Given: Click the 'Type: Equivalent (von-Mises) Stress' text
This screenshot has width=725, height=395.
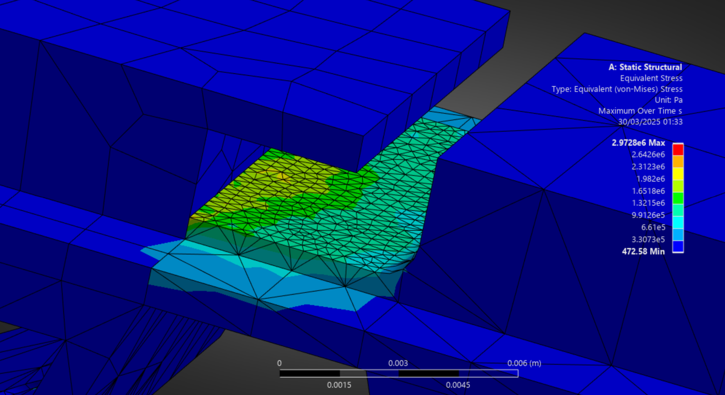Looking at the screenshot, I should pos(617,89).
